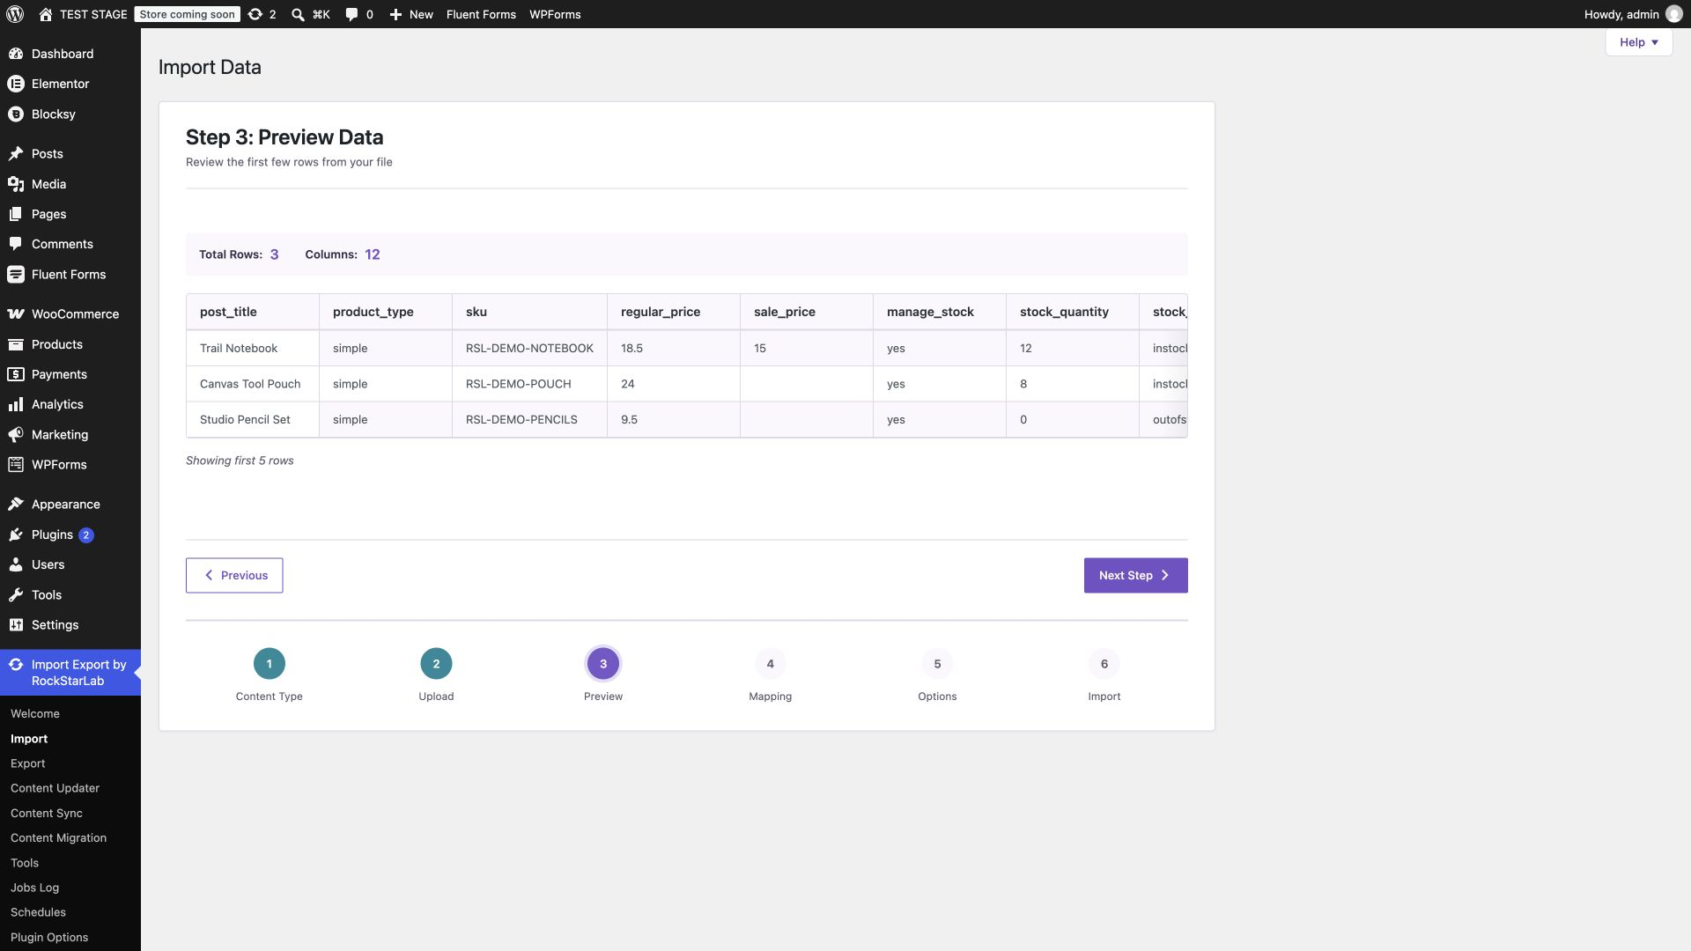Click the Analytics bar chart icon

click(15, 404)
